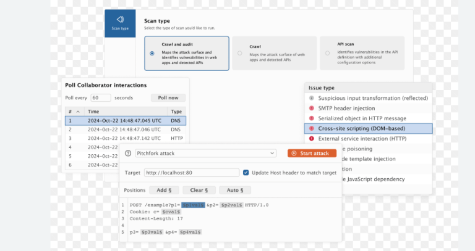Select the Crawl radio option
475x251 pixels.
239,53
